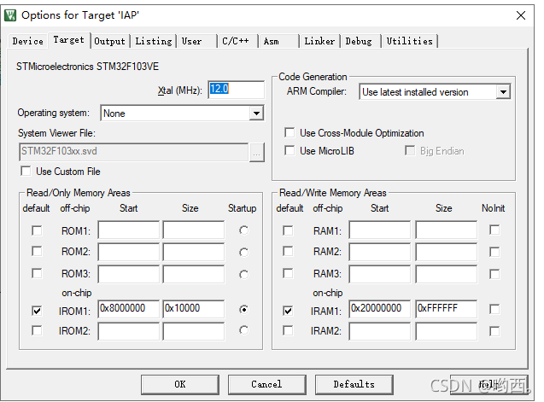Toggle Use MicroLIB checkbox
Viewport: 544px width, 402px height.
pyautogui.click(x=290, y=150)
